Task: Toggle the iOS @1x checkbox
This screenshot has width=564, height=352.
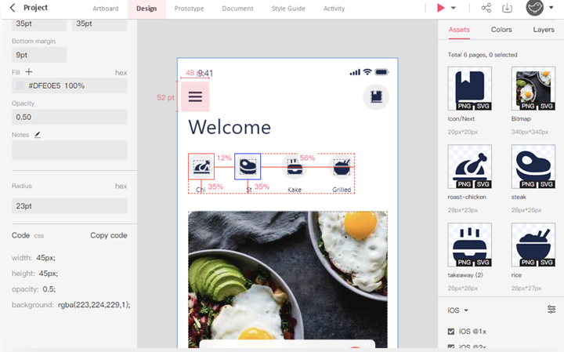Action: tap(451, 332)
